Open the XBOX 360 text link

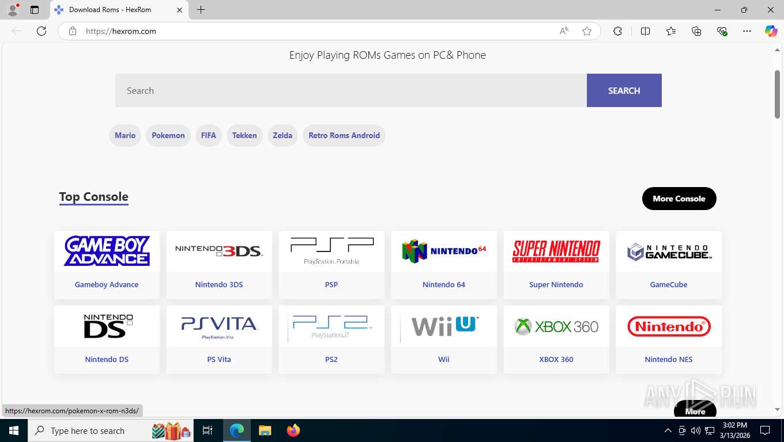pyautogui.click(x=556, y=359)
